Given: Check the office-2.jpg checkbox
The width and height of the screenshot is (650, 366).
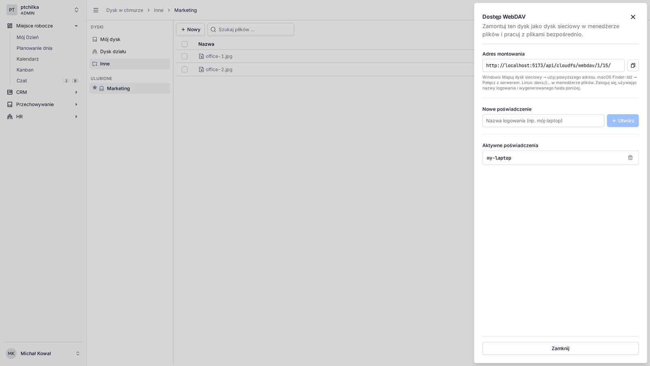Looking at the screenshot, I should [x=184, y=70].
